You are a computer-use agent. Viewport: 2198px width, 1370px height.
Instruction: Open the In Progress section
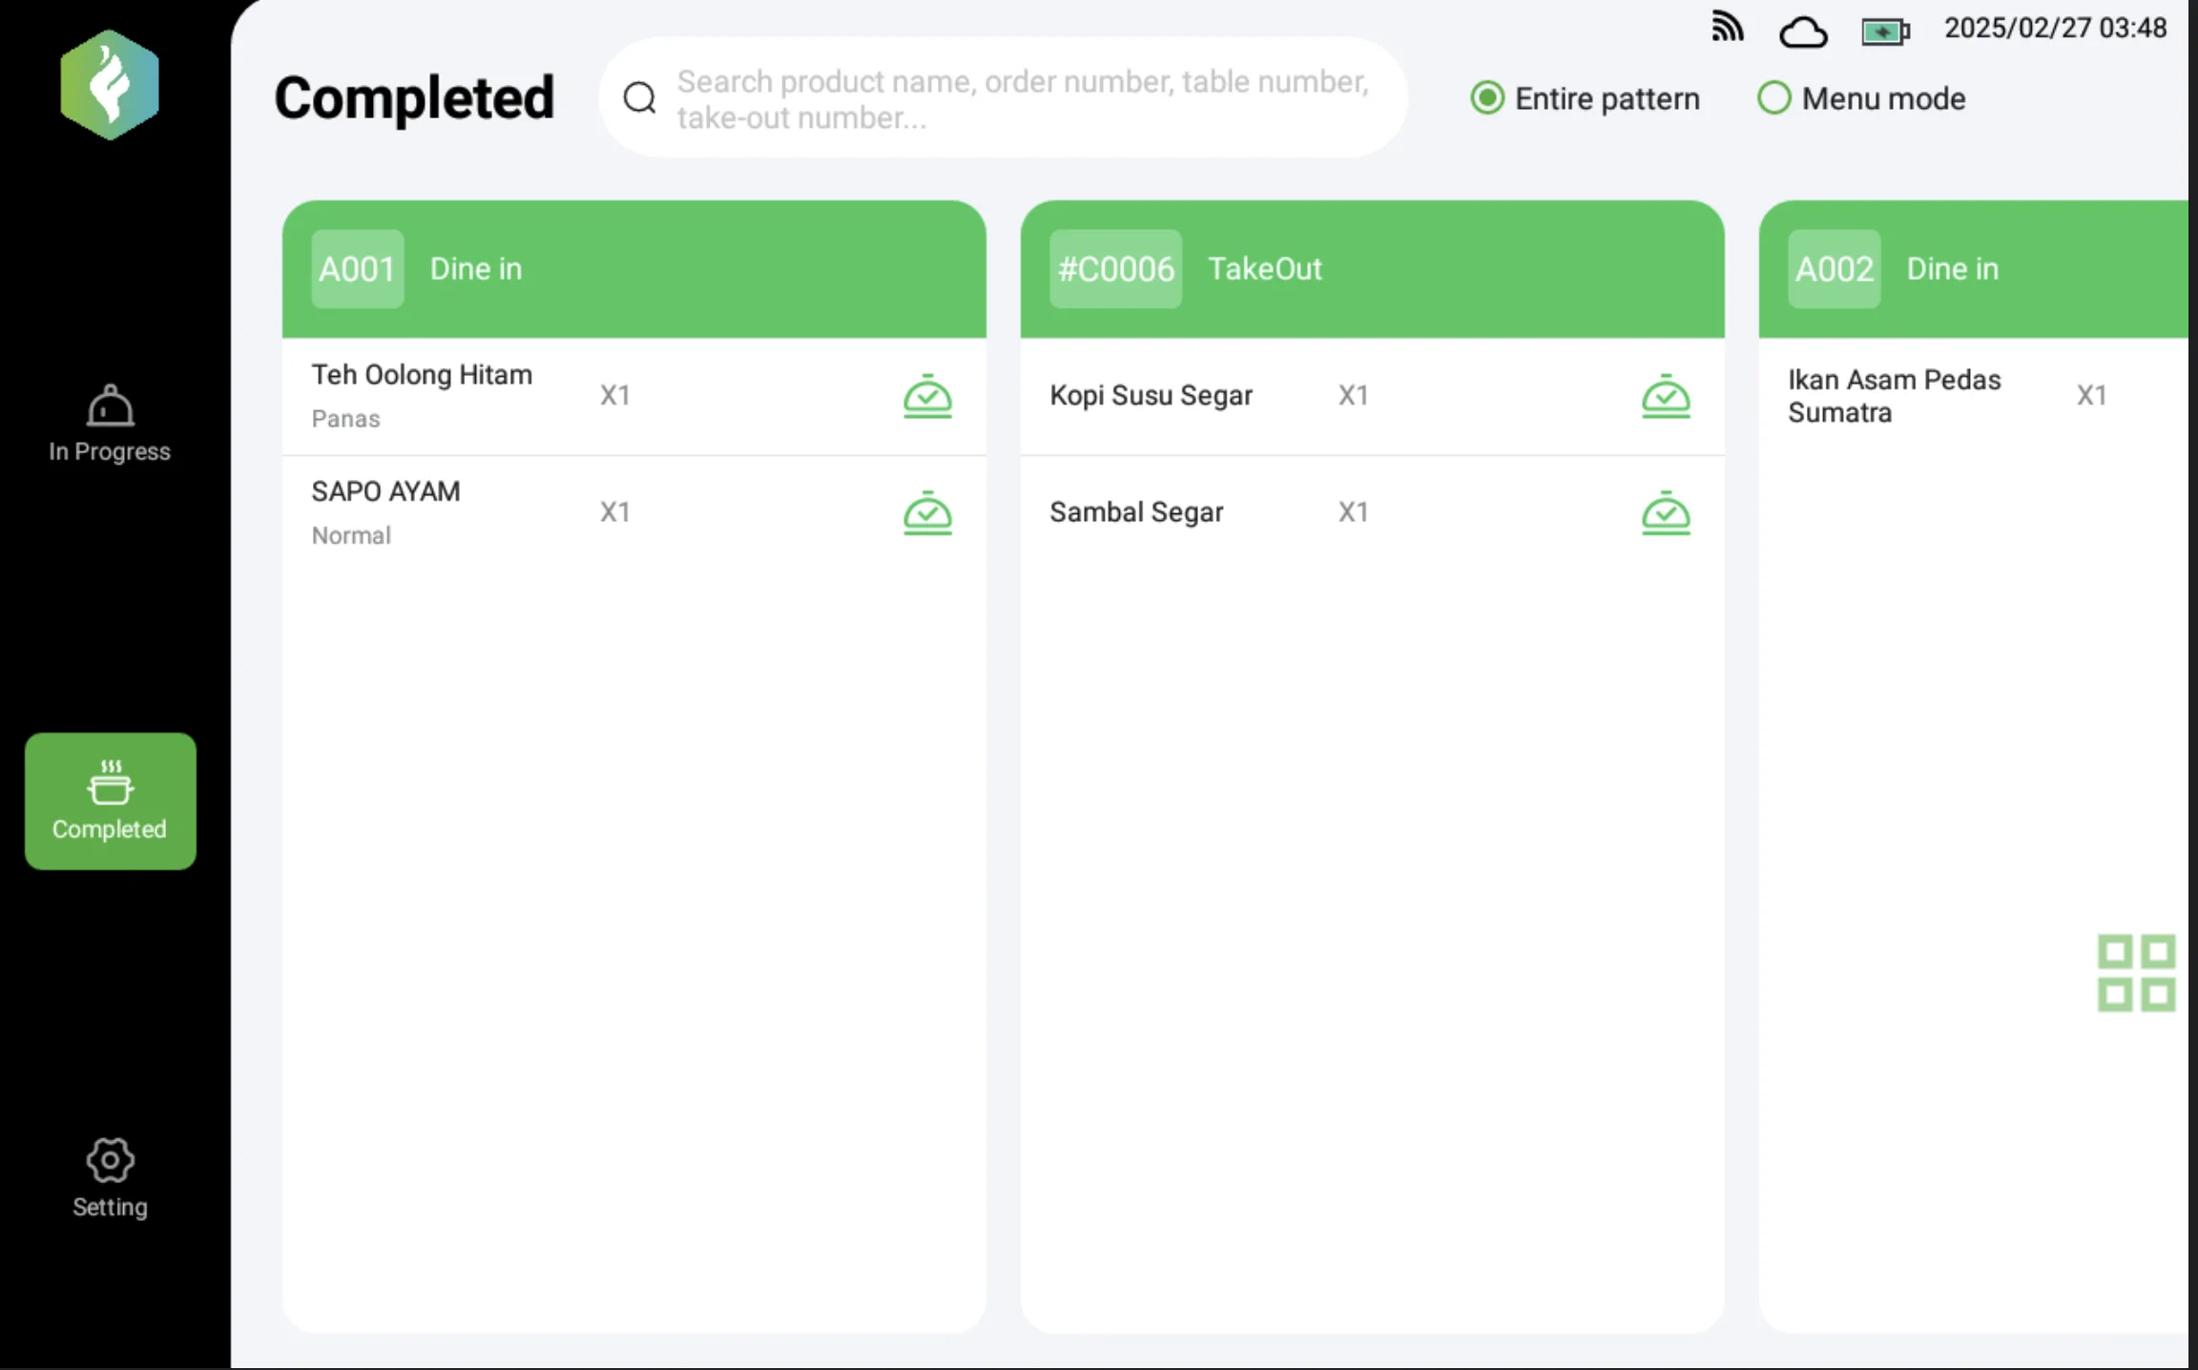(x=110, y=424)
